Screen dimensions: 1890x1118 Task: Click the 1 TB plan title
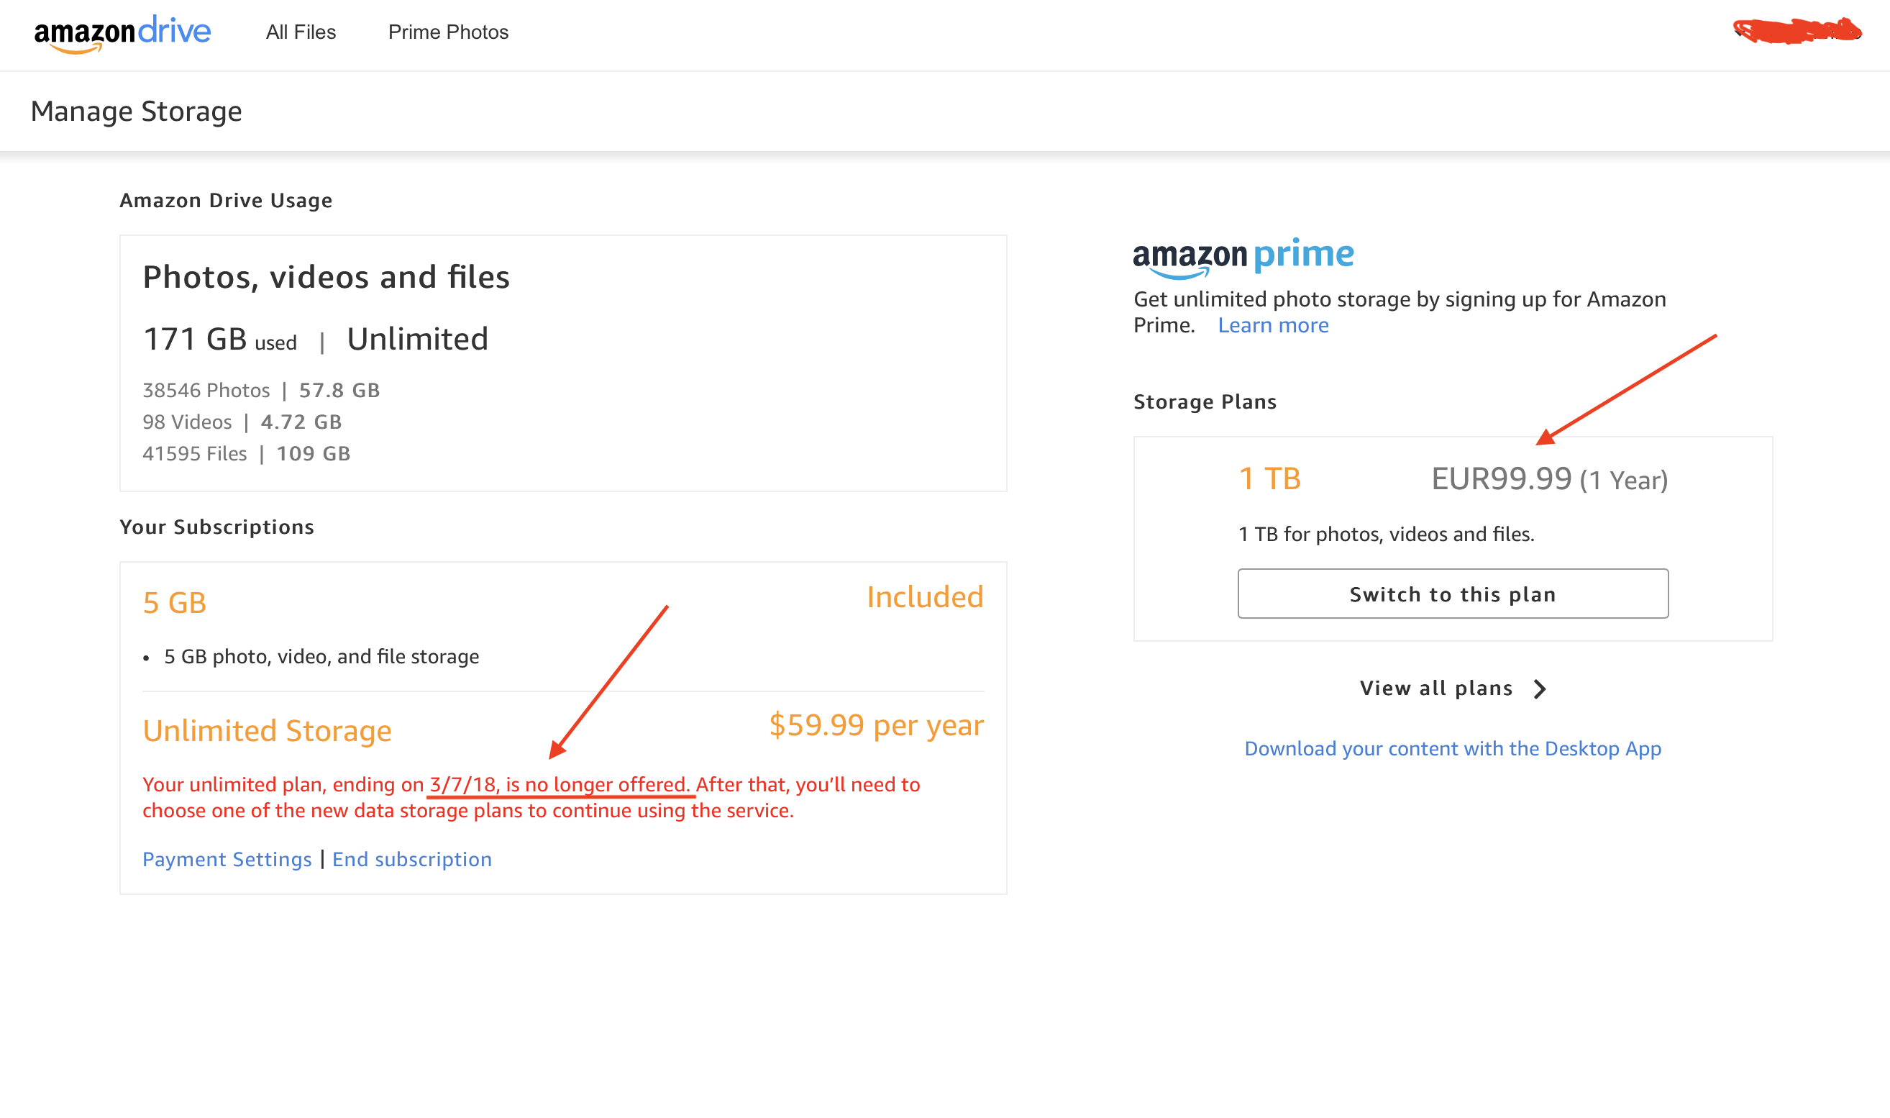(x=1269, y=479)
